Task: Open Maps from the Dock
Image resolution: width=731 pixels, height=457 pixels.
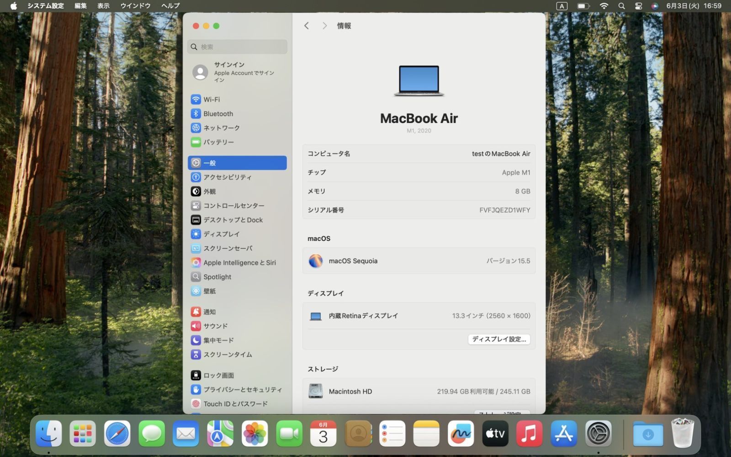Action: (x=220, y=433)
